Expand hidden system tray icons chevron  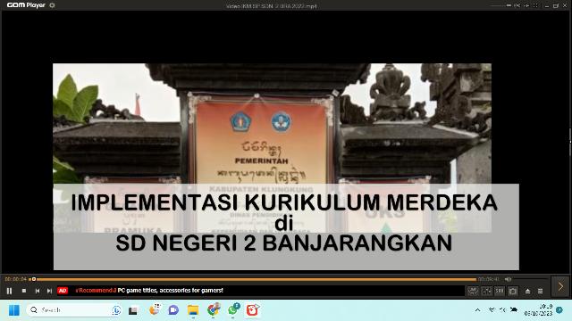477,310
